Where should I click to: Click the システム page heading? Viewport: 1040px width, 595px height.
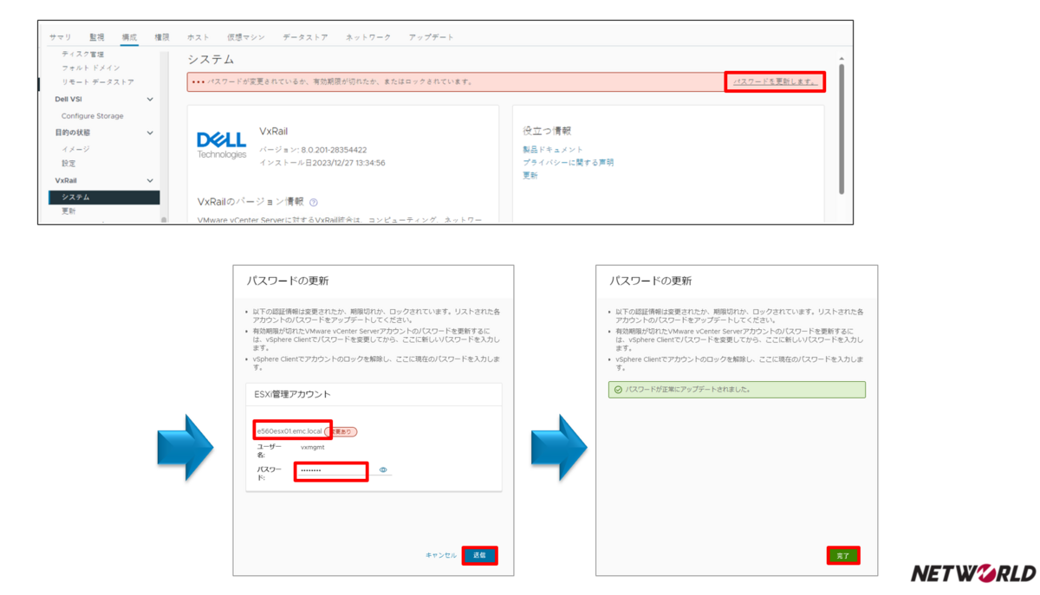211,59
